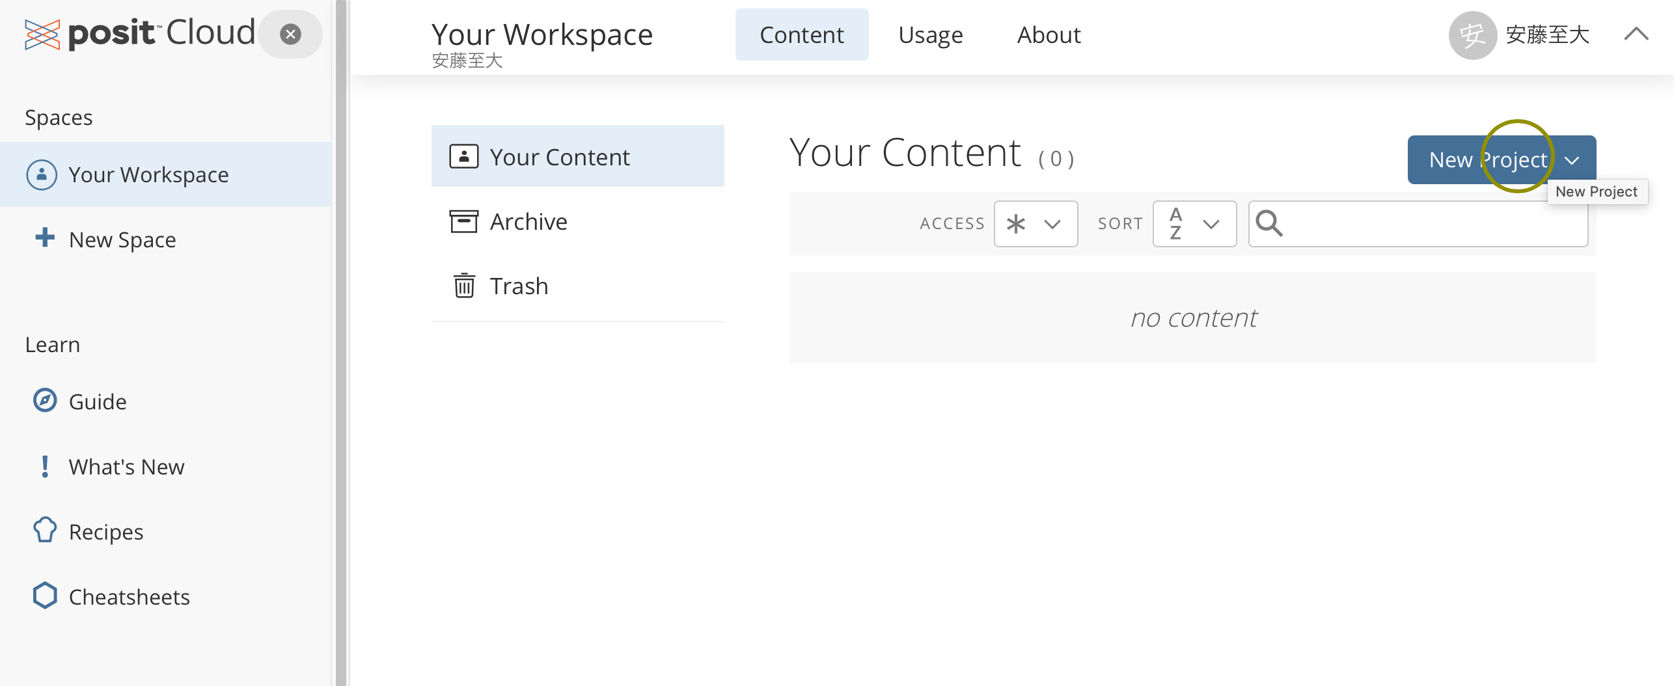Expand the New Project dropdown arrow
The height and width of the screenshot is (686, 1674).
pyautogui.click(x=1572, y=160)
